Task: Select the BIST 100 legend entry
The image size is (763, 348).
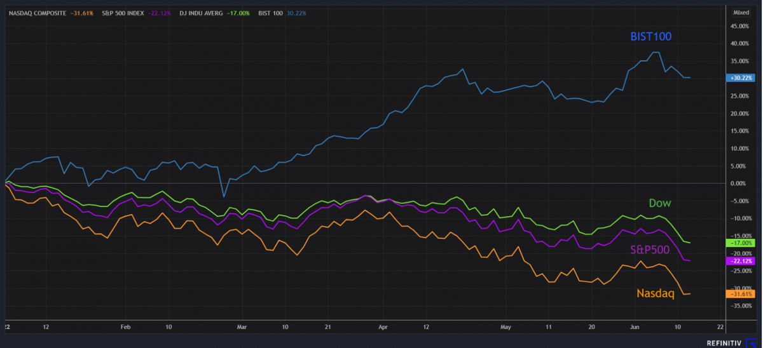Action: pyautogui.click(x=282, y=13)
